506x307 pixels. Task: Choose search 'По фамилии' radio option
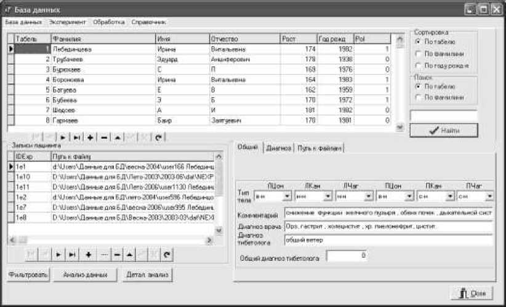pos(420,98)
